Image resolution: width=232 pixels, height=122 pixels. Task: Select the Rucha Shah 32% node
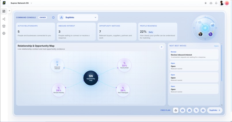click(124, 65)
